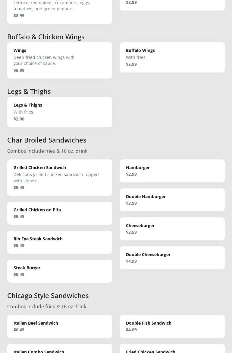Select the Fried Chicken Sandwich item

pos(172,350)
